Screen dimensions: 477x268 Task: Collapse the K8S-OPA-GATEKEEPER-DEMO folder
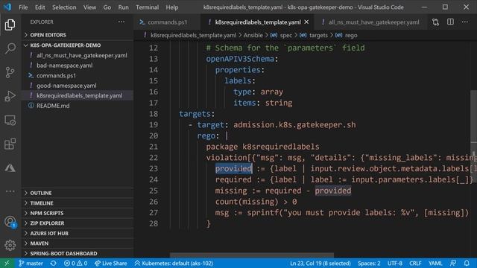pos(78,45)
